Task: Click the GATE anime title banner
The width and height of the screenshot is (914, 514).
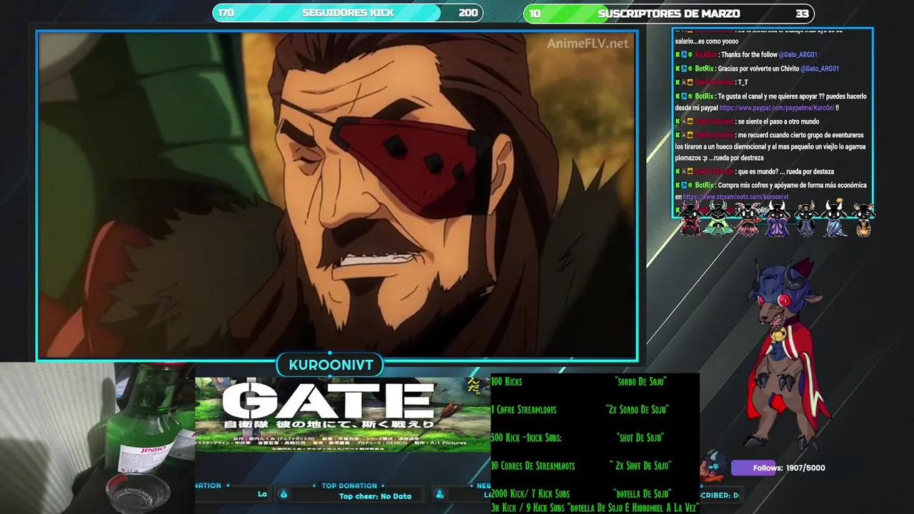Action: pyautogui.click(x=343, y=414)
